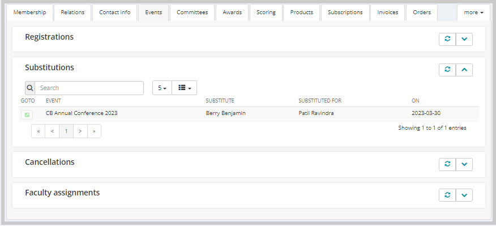
Task: Focus the Substitutions search field
Action: pyautogui.click(x=89, y=88)
